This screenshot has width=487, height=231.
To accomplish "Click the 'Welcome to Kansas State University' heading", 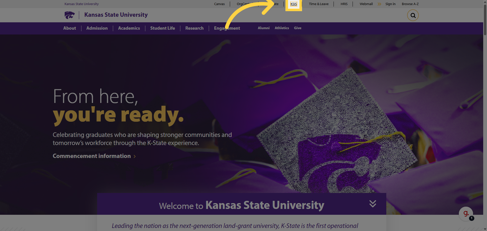I will [x=241, y=205].
